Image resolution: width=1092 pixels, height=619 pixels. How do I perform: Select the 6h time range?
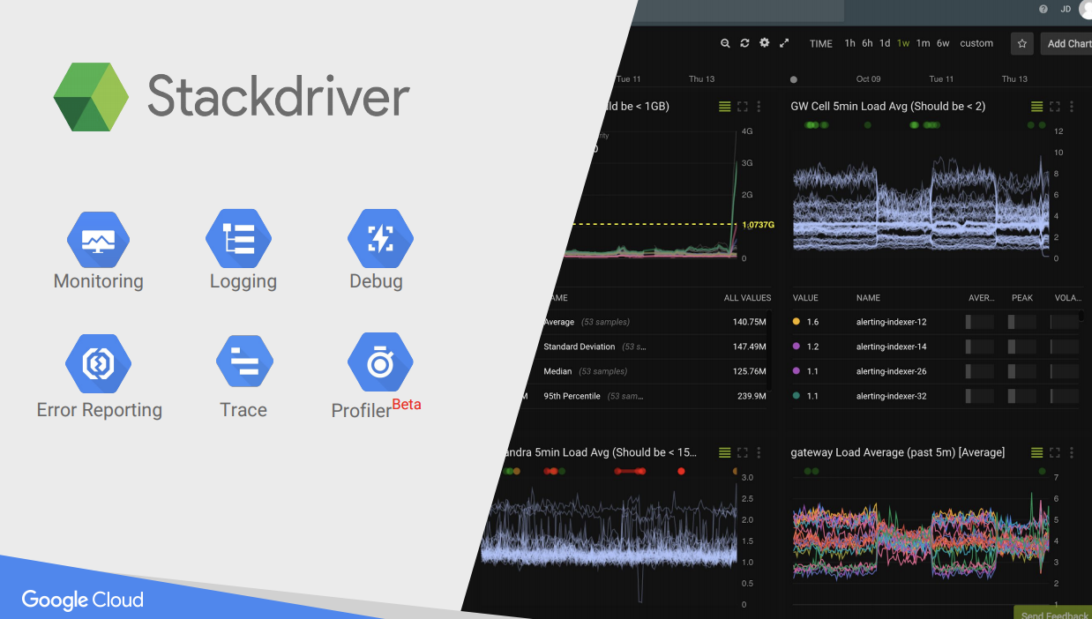(x=867, y=43)
